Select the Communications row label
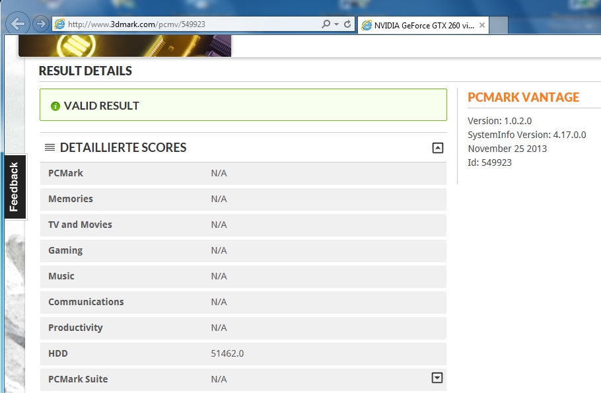Viewport: 601px width, 393px height. click(86, 302)
